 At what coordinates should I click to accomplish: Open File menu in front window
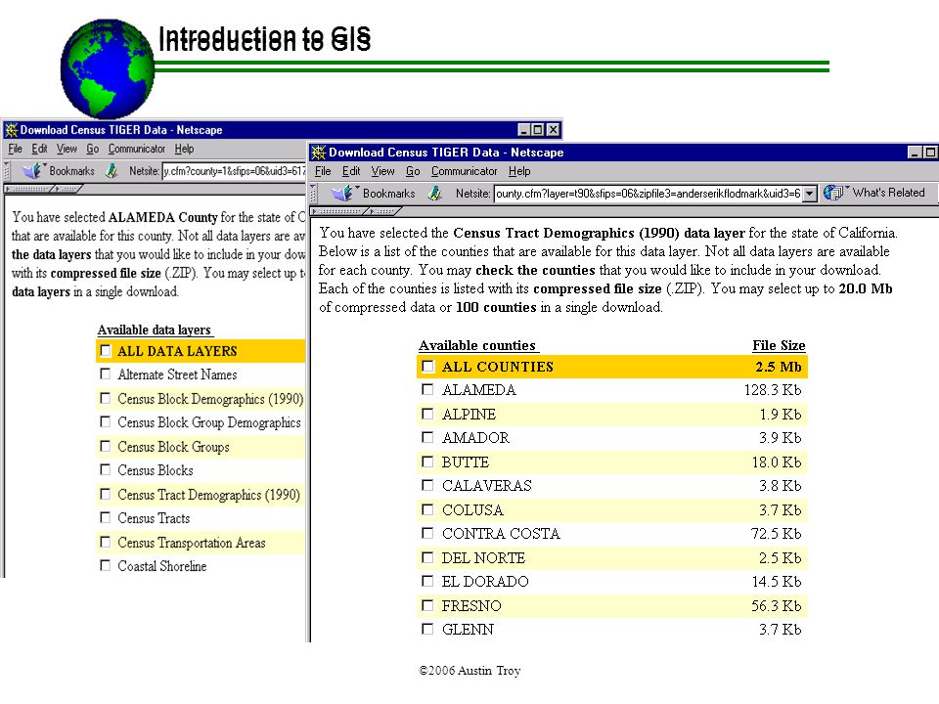[x=323, y=171]
